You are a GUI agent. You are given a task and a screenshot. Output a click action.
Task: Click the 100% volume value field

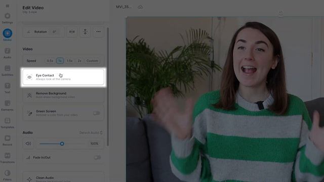tap(94, 144)
